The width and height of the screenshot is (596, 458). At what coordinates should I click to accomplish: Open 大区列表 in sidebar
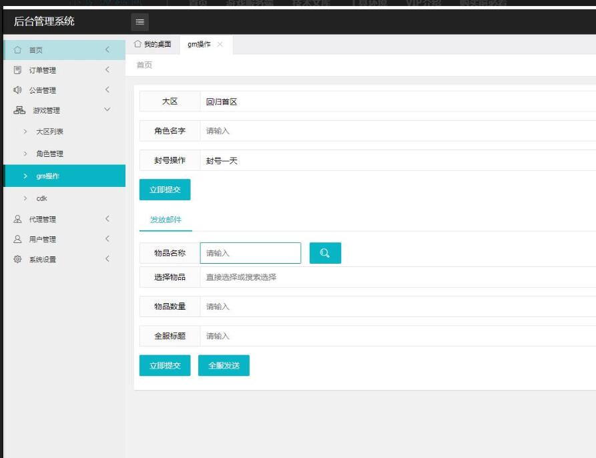coord(50,132)
